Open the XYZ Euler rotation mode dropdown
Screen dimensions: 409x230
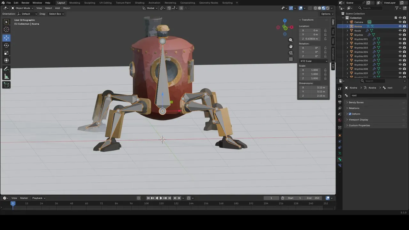pyautogui.click(x=313, y=61)
